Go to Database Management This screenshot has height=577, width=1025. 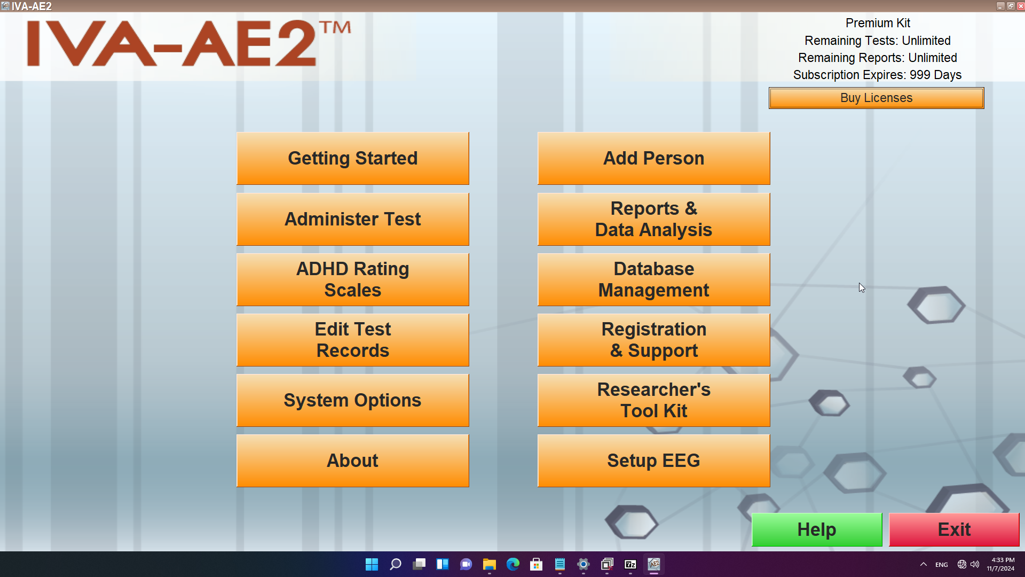point(653,279)
